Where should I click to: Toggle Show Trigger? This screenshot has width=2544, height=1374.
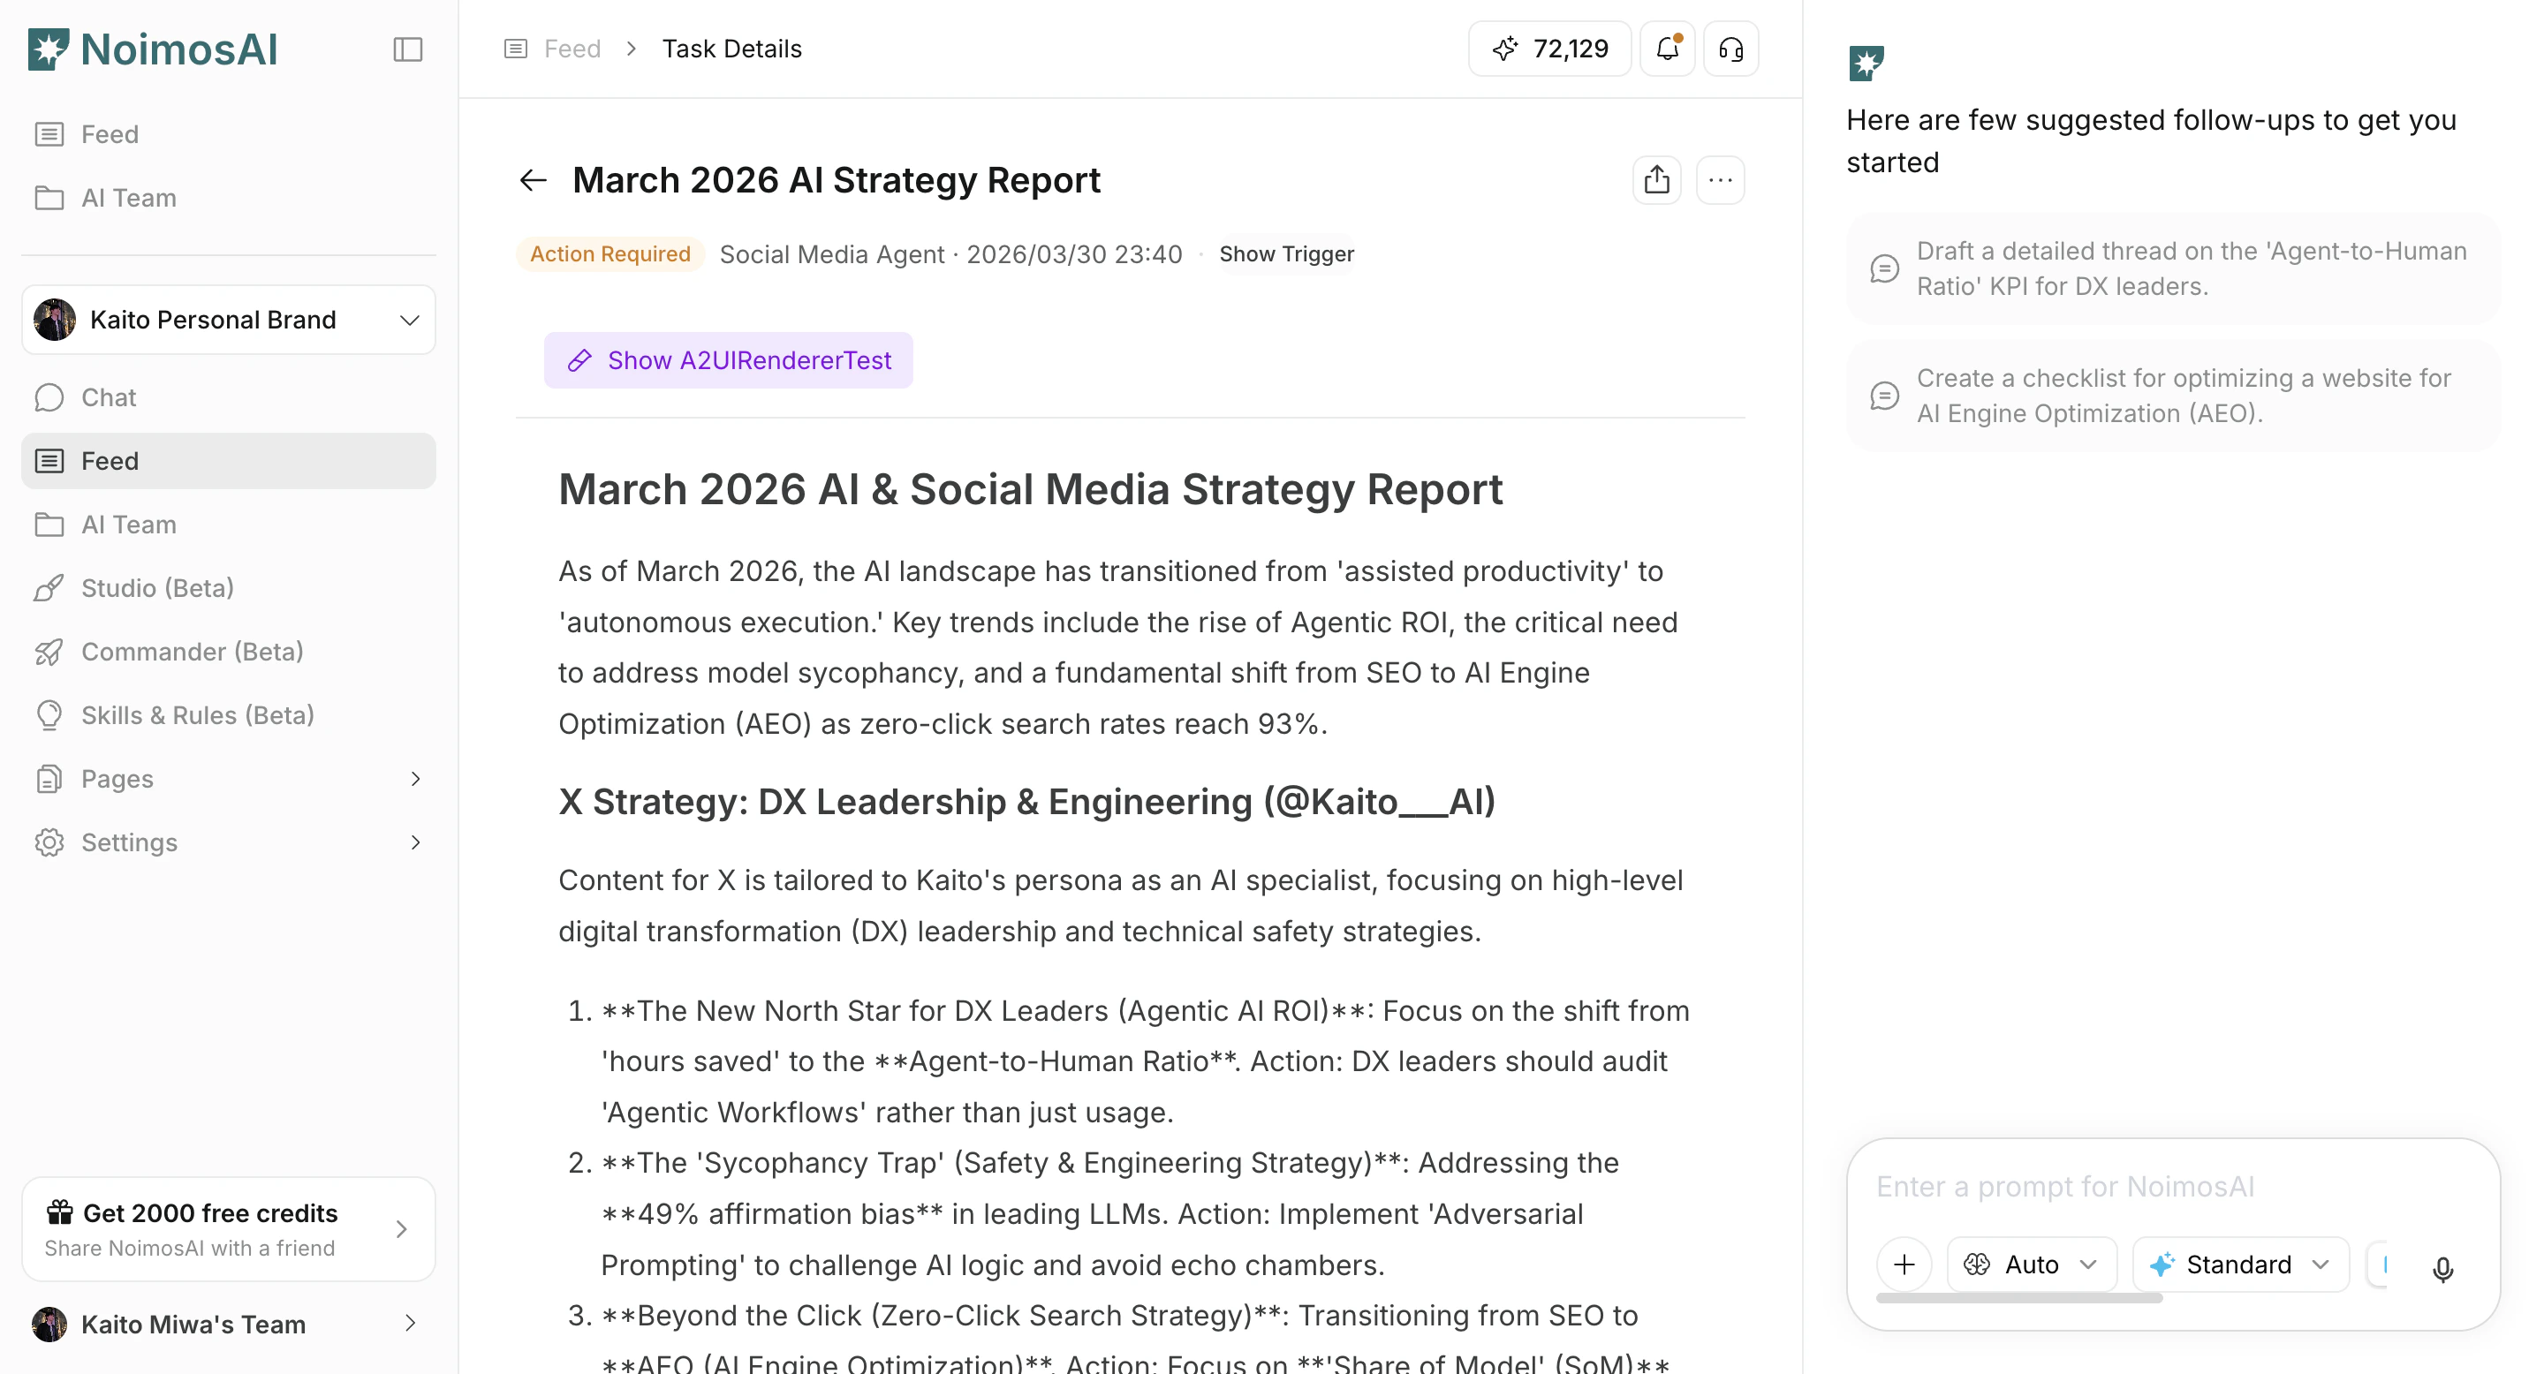pos(1286,254)
